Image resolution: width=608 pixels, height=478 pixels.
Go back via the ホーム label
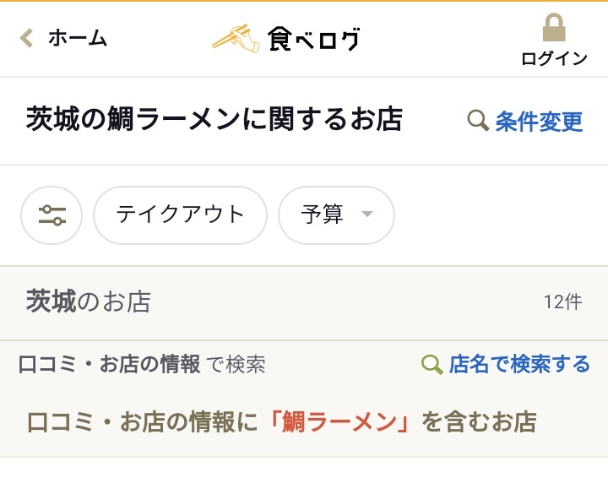[x=77, y=38]
